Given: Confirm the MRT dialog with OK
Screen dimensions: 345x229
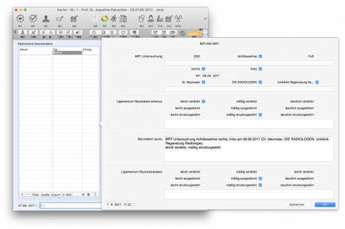Looking at the screenshot, I should coord(325,205).
